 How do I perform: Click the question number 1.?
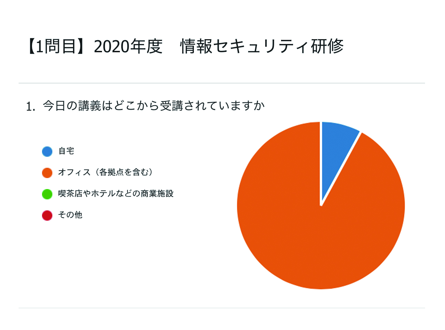30,107
